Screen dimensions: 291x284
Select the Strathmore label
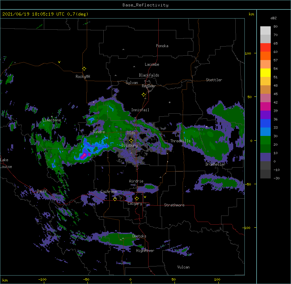tap(174, 205)
